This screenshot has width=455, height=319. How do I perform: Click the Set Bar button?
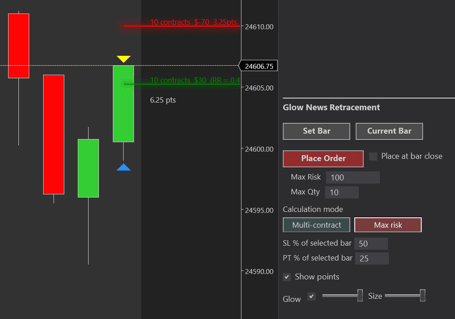(x=316, y=131)
